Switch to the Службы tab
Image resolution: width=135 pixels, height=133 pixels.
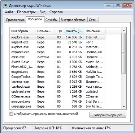point(52,20)
